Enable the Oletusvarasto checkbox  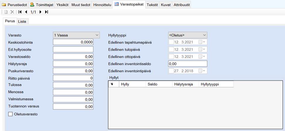[11, 114]
